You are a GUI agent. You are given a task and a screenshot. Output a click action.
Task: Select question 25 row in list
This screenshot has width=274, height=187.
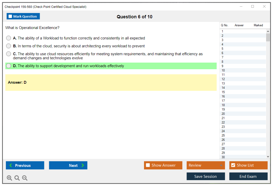point(223,135)
